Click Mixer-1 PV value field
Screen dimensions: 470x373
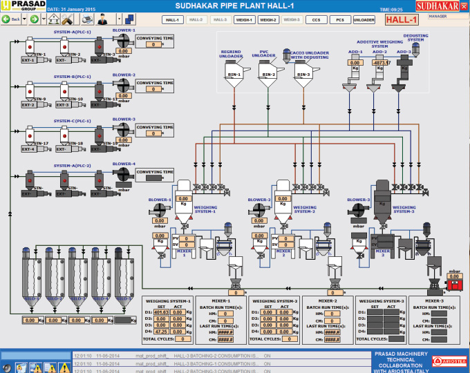click(x=187, y=239)
